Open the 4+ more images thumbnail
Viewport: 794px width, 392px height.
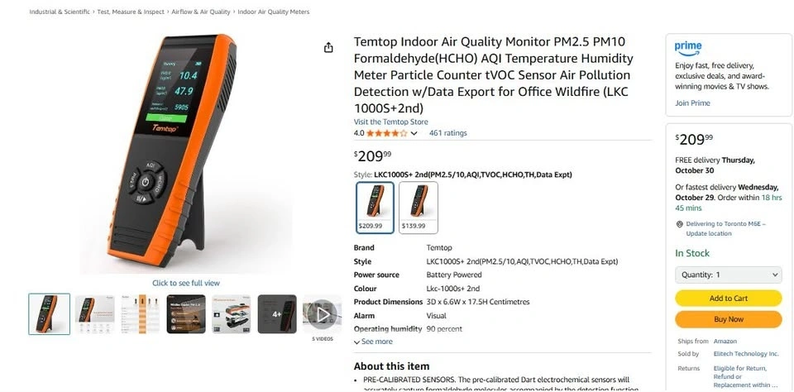[x=277, y=314]
